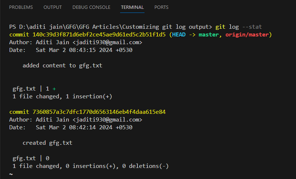Select the DEBUG CONSOLE tab
The image size is (296, 179).
coord(91,7)
